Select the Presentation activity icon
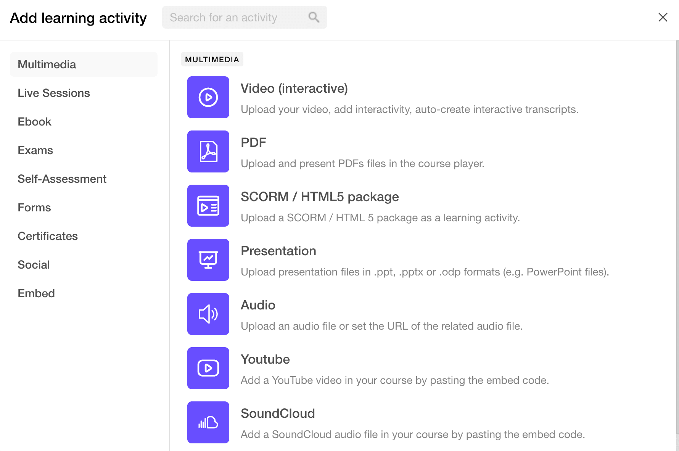 pyautogui.click(x=208, y=260)
